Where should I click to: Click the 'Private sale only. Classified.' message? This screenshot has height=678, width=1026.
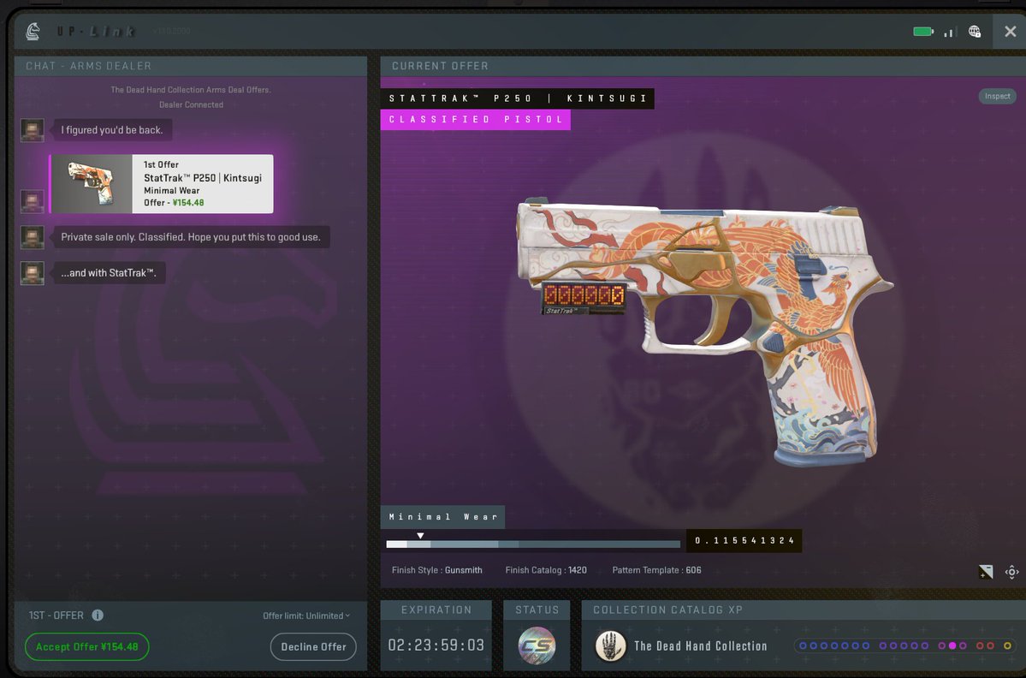point(191,238)
